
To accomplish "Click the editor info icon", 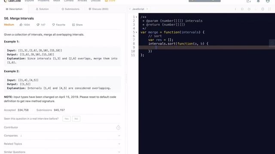I will [x=235, y=9].
